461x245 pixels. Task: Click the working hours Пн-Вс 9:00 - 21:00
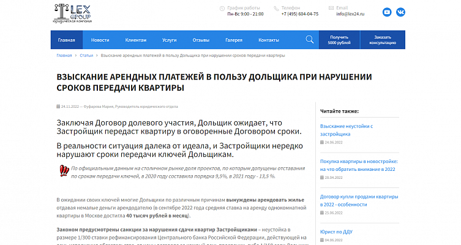[x=245, y=14]
